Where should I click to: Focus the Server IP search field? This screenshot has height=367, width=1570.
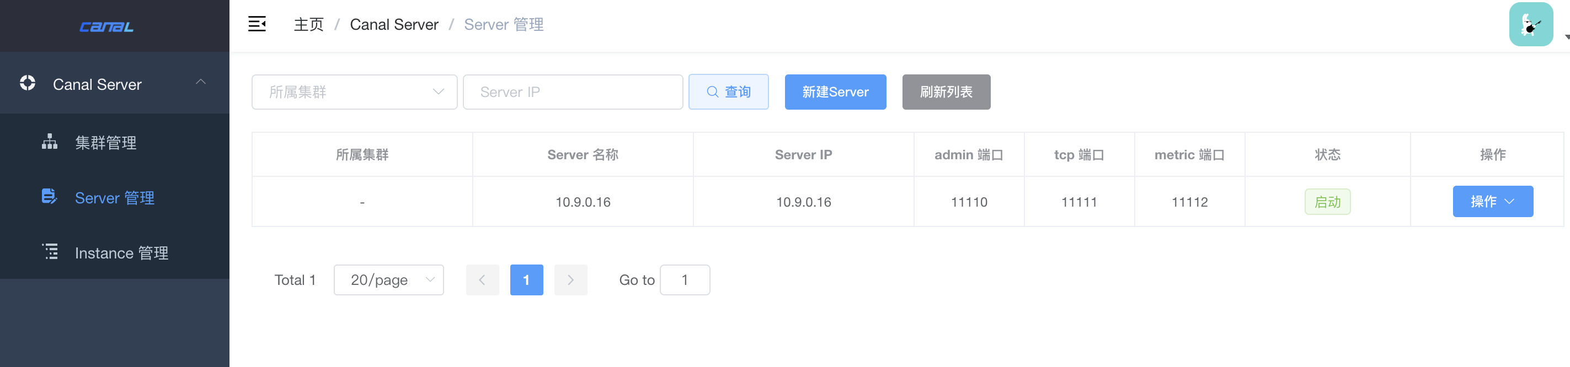[x=573, y=92]
